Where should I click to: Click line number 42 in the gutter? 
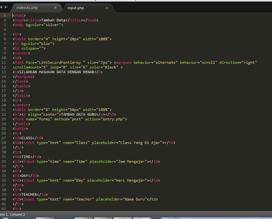tap(4, 209)
